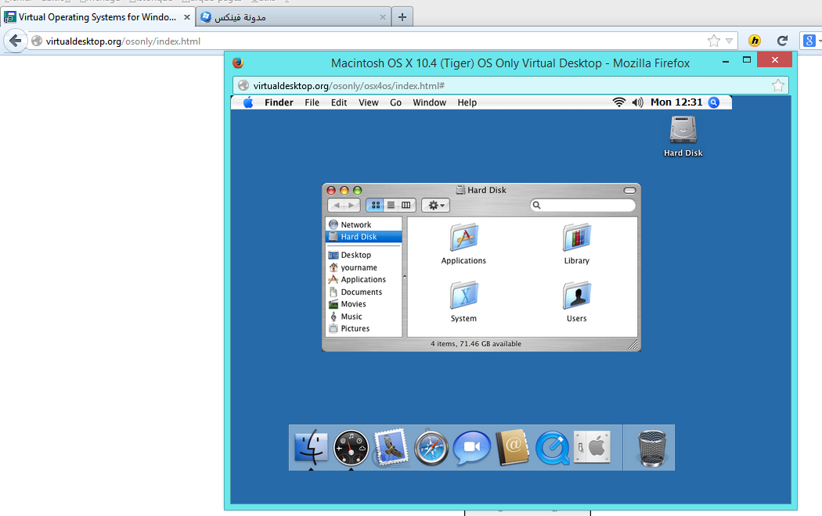Select yourname home in sidebar
This screenshot has width=822, height=516.
tap(364, 267)
